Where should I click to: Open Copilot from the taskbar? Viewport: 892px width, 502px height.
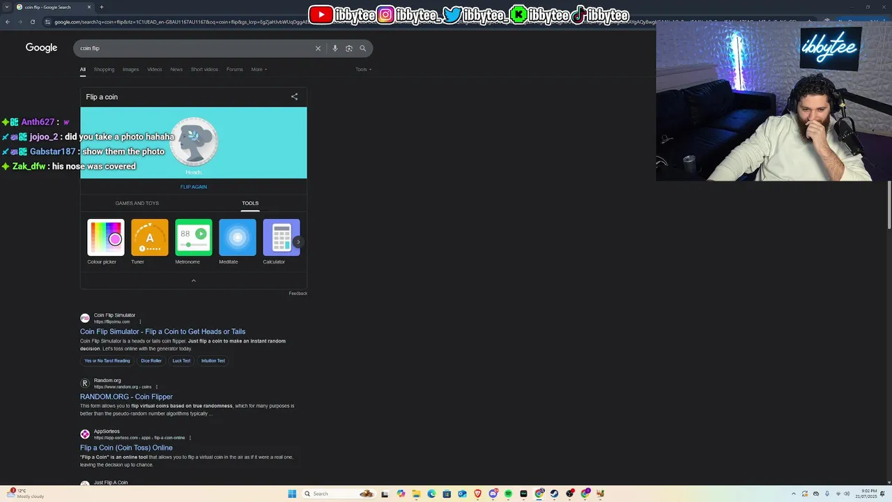(x=401, y=494)
